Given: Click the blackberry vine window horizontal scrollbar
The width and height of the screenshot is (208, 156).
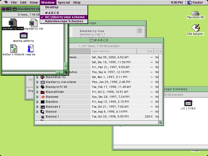Looking at the screenshot, I should point(33,72).
